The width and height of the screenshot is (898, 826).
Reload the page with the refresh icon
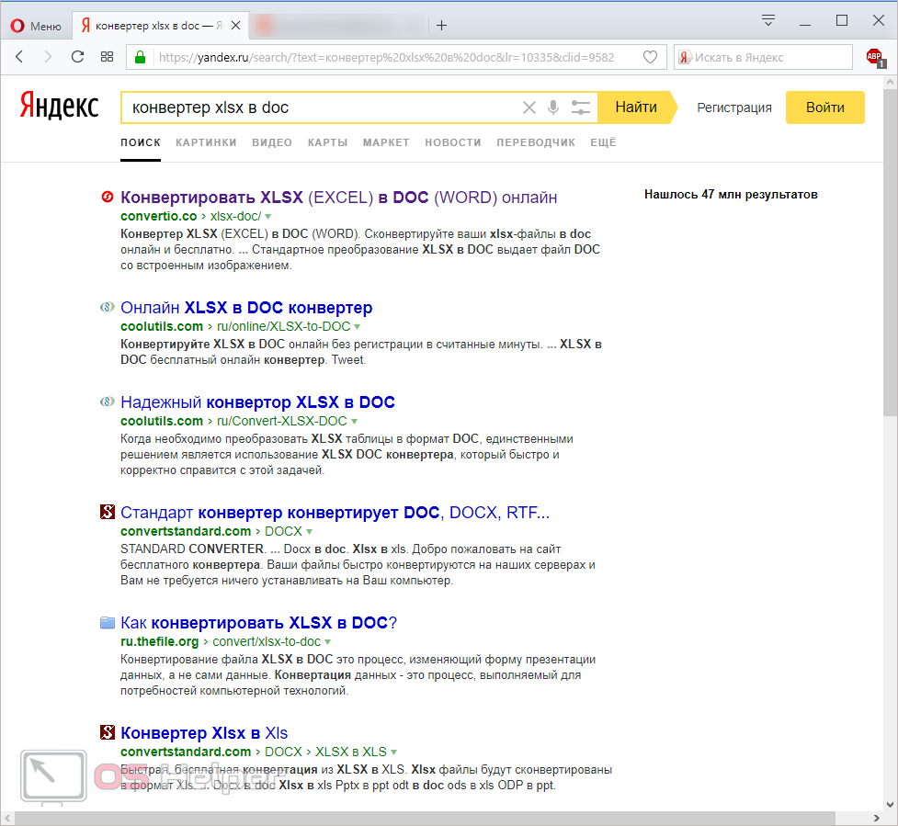(77, 57)
